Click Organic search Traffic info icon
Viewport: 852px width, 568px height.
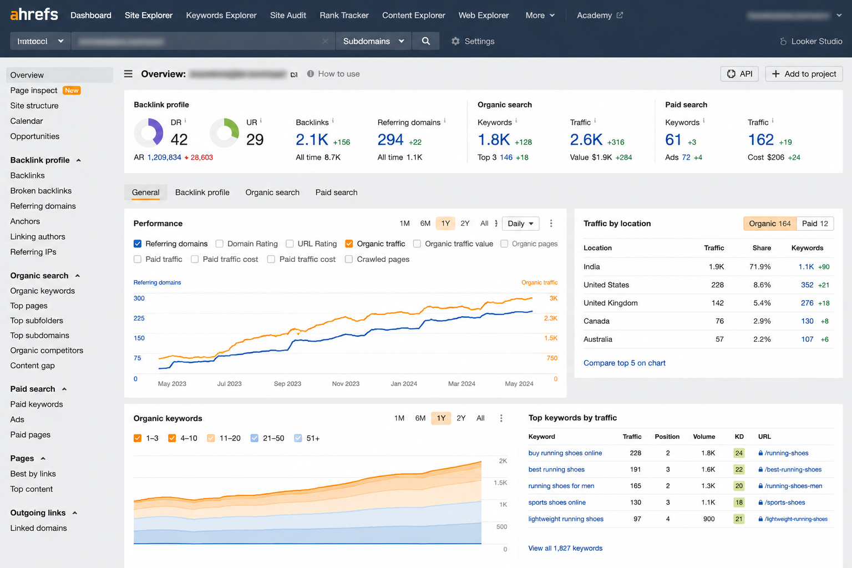pyautogui.click(x=595, y=120)
